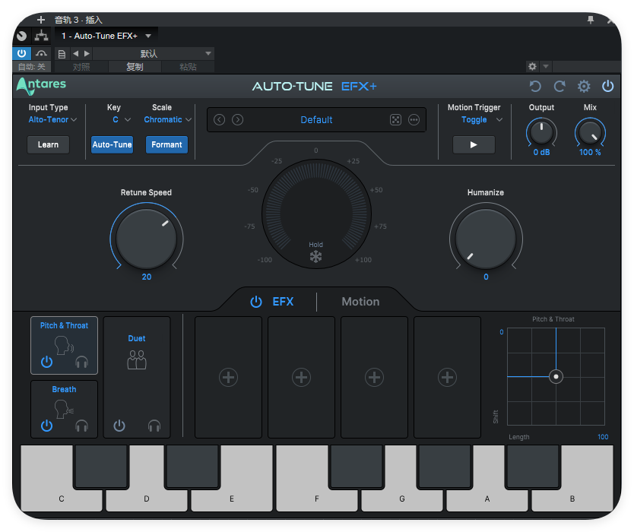
Task: Toggle Duet effect power
Action: click(x=119, y=426)
